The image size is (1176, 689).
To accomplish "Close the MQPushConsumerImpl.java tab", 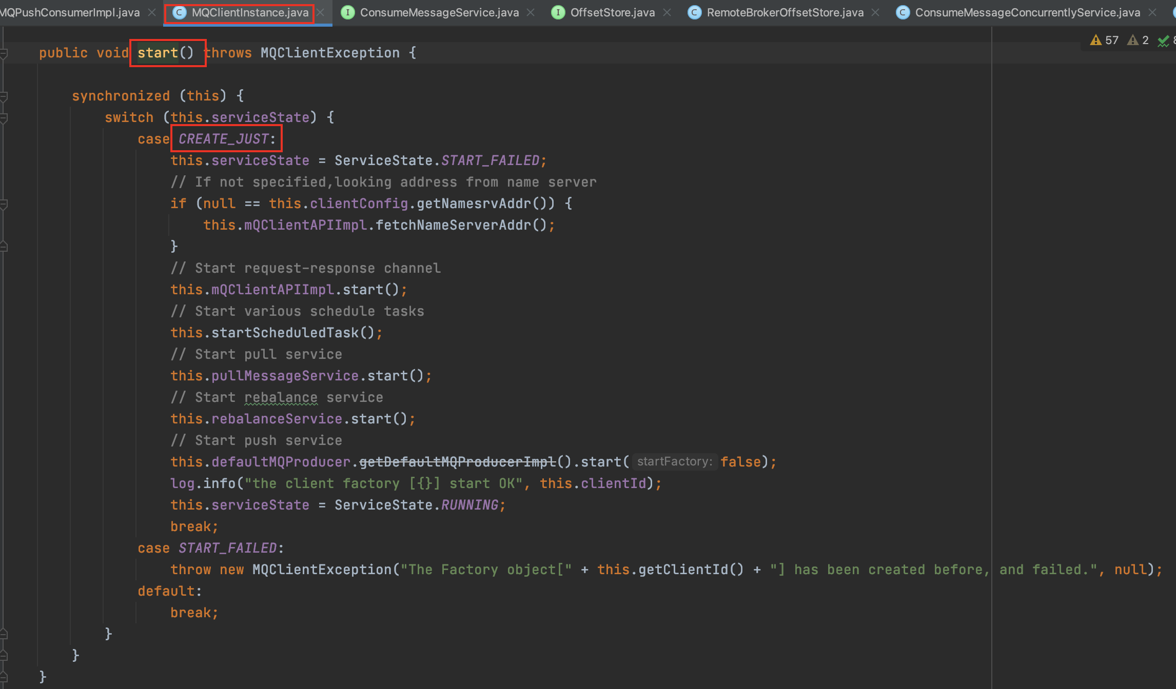I will click(x=152, y=12).
